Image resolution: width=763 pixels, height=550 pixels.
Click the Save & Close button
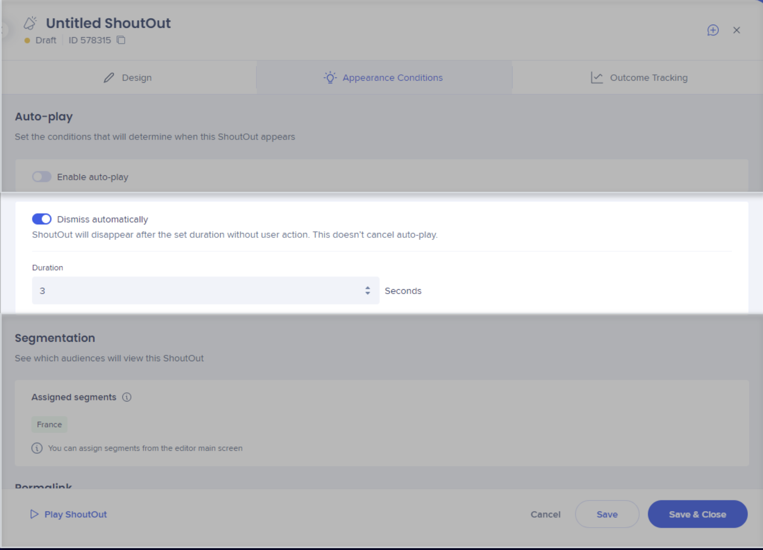click(x=697, y=514)
